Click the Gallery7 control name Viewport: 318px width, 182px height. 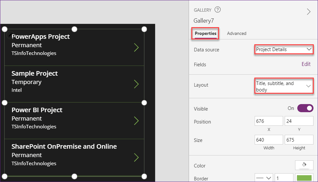pos(204,20)
